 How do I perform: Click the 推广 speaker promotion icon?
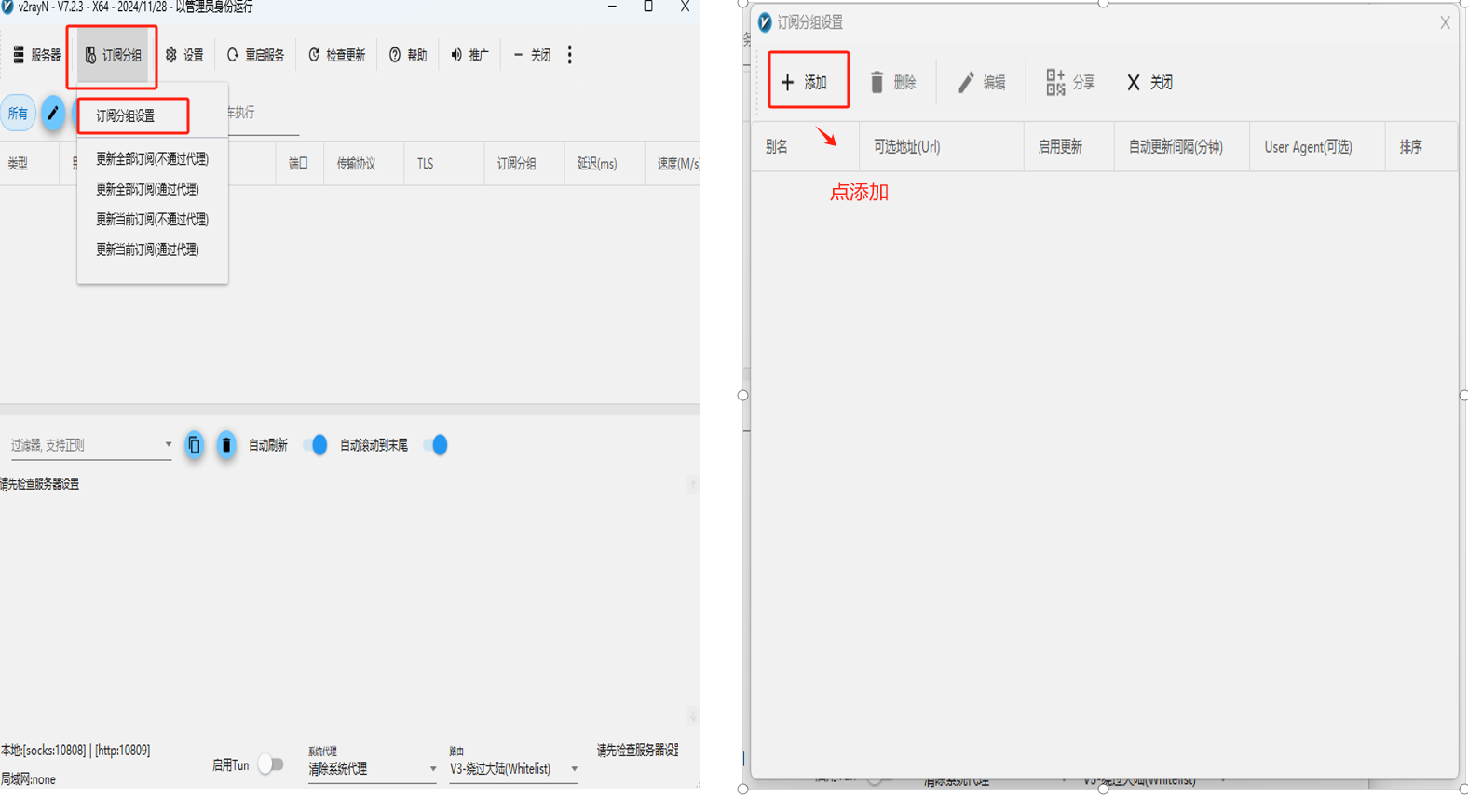[x=456, y=56]
